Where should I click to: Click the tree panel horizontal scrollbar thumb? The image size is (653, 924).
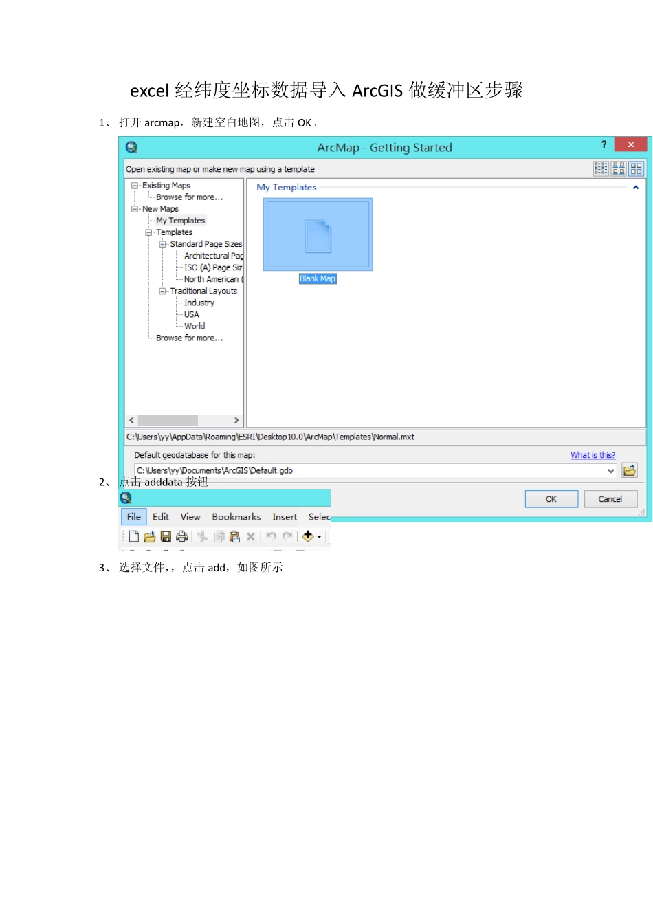pos(168,420)
